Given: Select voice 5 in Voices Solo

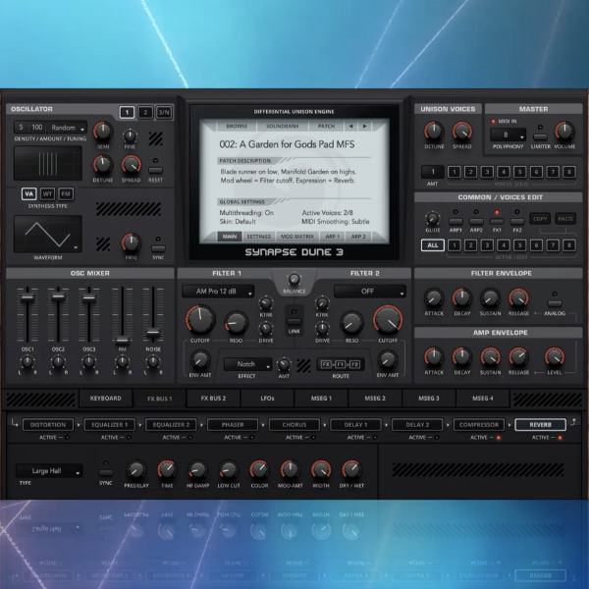Looking at the screenshot, I should pos(520,172).
